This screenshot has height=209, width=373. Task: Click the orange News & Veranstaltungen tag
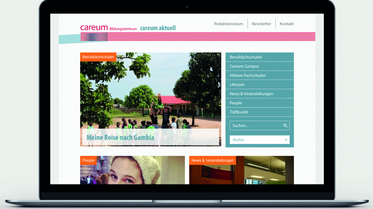(212, 160)
